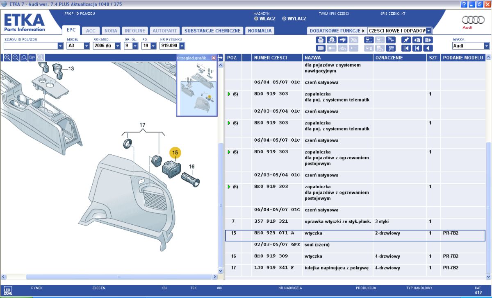
Task: Open the MODEL A3 dropdown
Action: click(x=87, y=46)
